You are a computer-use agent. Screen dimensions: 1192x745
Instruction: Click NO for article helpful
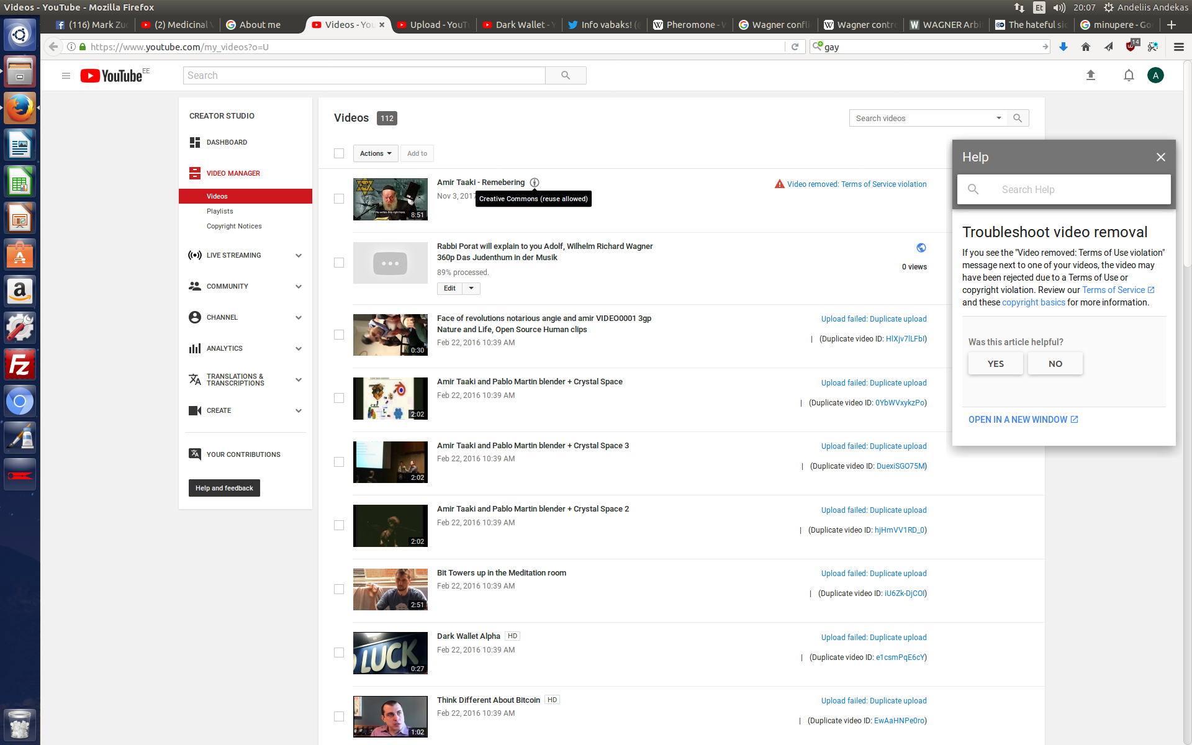(1055, 364)
